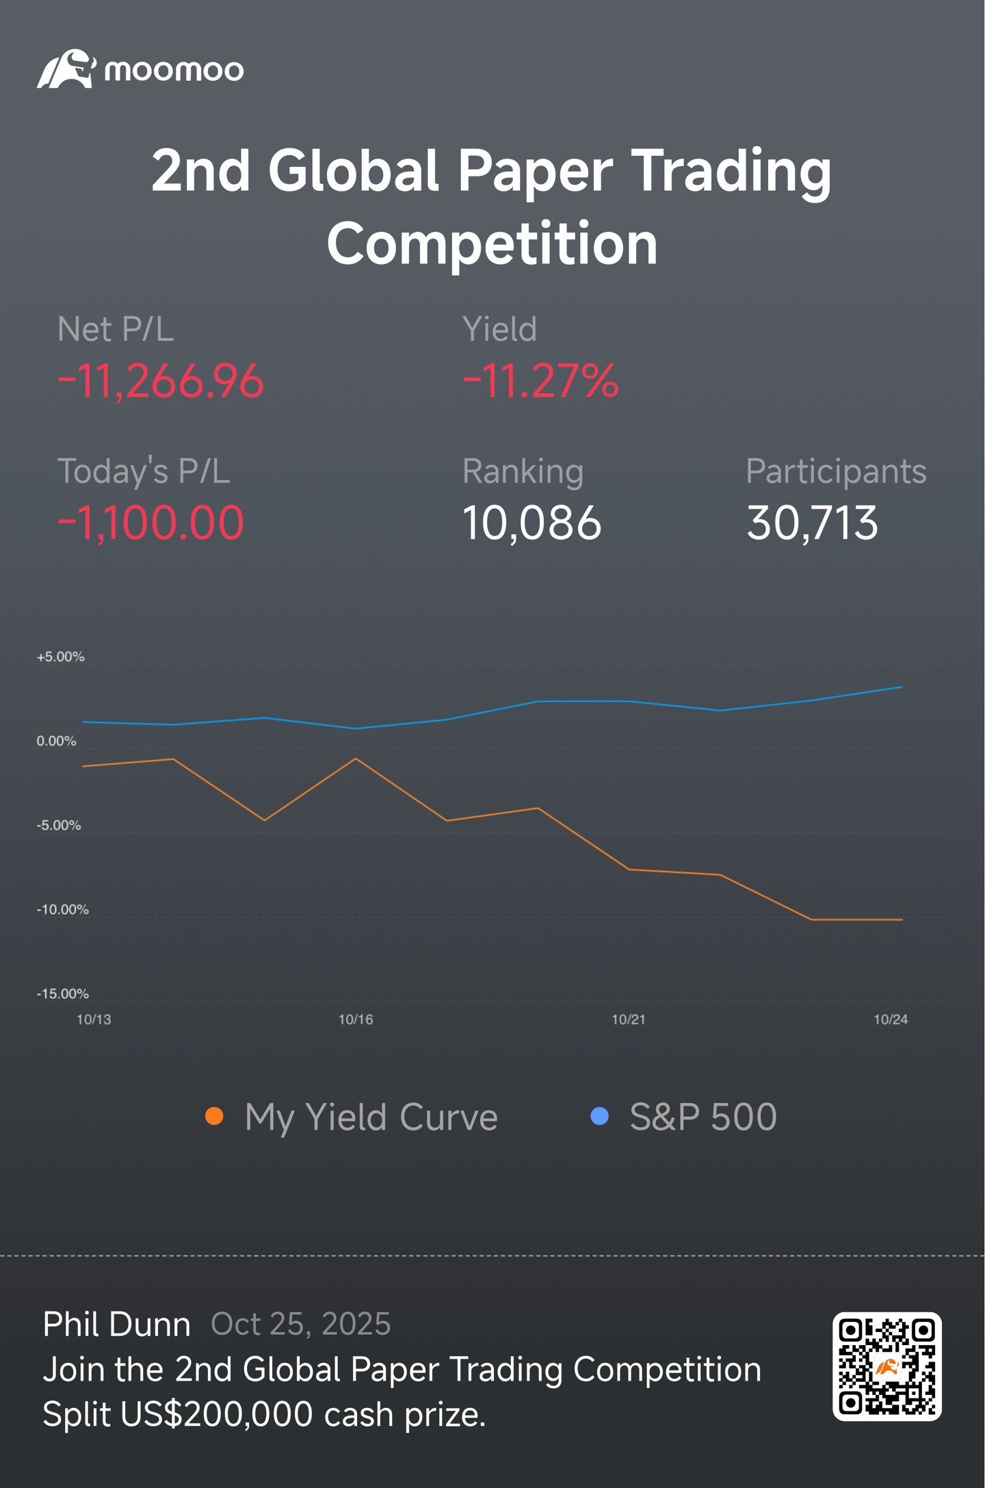Click the Ranking number 10,086

[531, 523]
